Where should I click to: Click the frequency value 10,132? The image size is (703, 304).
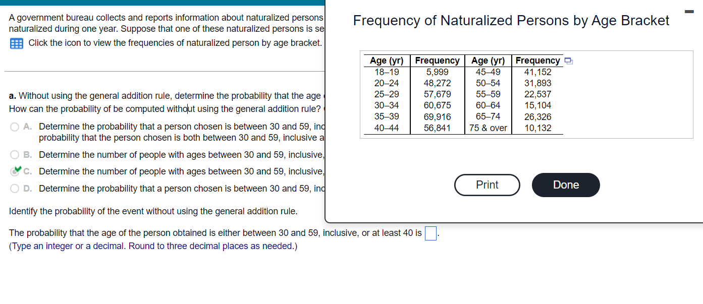[x=538, y=128]
